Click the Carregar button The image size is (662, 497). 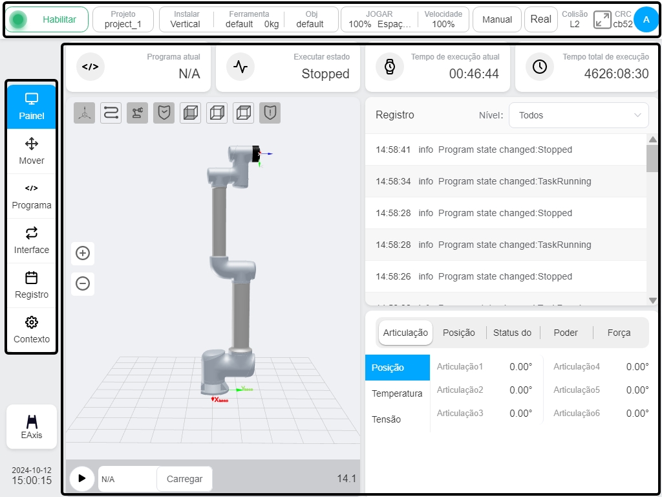[184, 479]
